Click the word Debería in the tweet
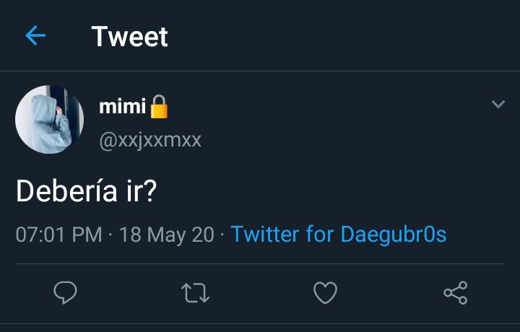The width and height of the screenshot is (520, 332). [66, 191]
